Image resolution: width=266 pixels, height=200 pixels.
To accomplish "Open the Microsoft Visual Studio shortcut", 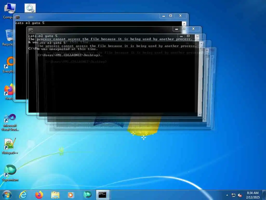I will click(10, 122).
